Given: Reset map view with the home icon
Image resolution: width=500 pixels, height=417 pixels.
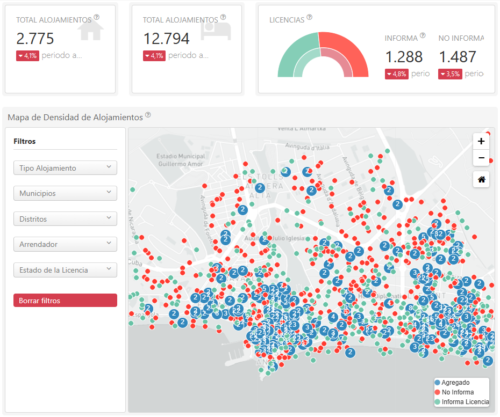Looking at the screenshot, I should click(481, 180).
